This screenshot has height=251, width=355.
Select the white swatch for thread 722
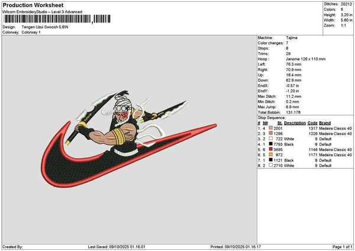pyautogui.click(x=270, y=139)
